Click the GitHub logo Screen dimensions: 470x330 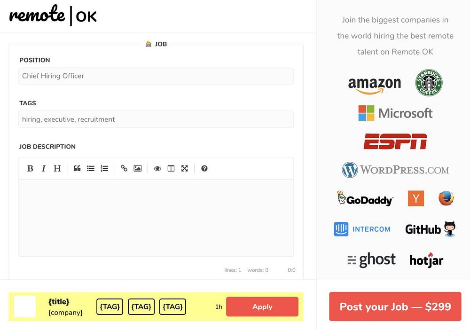click(431, 229)
